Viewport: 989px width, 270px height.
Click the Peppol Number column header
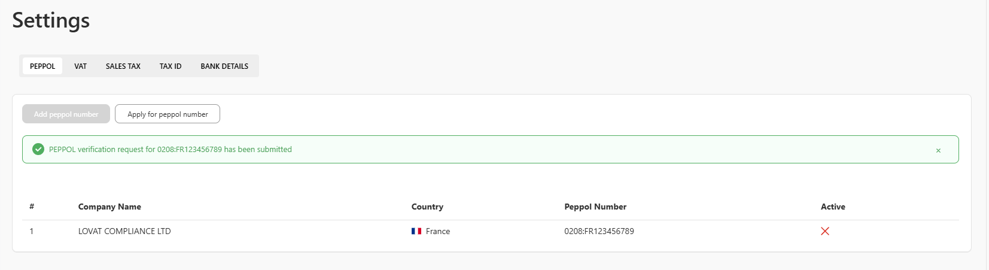coord(595,207)
